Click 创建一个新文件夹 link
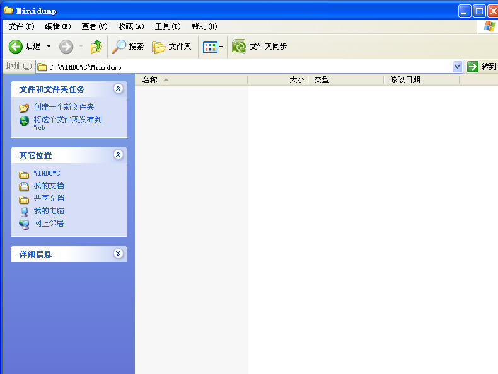498x374 pixels. coord(64,107)
